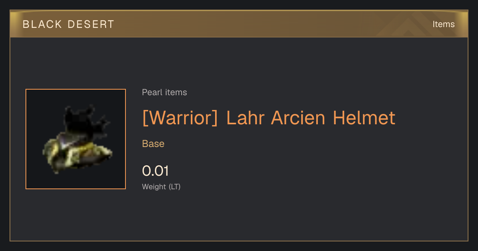Click the black crest of the helmet icon

click(84, 121)
